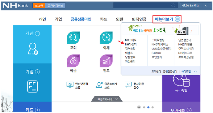The height and width of the screenshot is (113, 213).
Task: Open the 외환 menu
Action: tap(119, 19)
